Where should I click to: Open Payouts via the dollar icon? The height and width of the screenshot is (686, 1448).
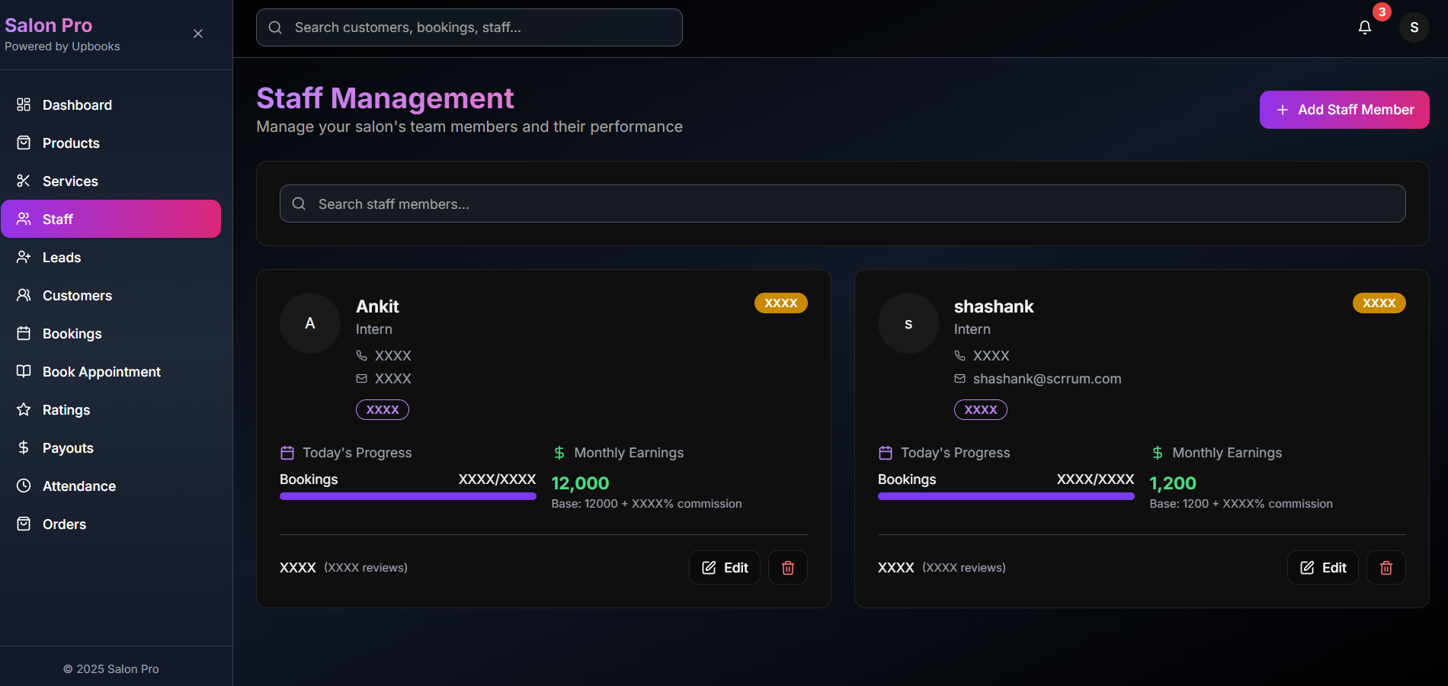tap(24, 447)
